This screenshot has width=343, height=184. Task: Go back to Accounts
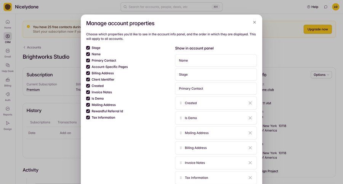(32, 48)
